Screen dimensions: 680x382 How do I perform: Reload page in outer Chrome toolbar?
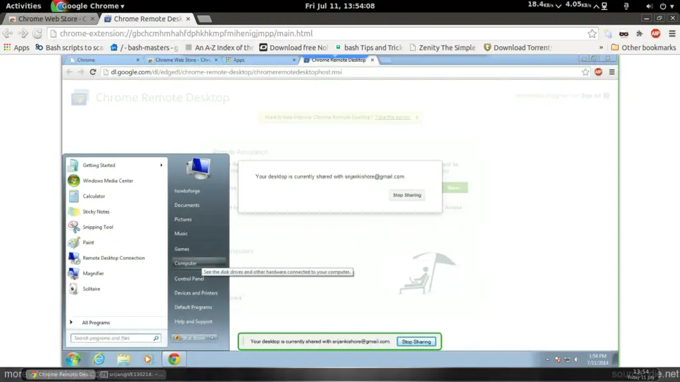(37, 33)
